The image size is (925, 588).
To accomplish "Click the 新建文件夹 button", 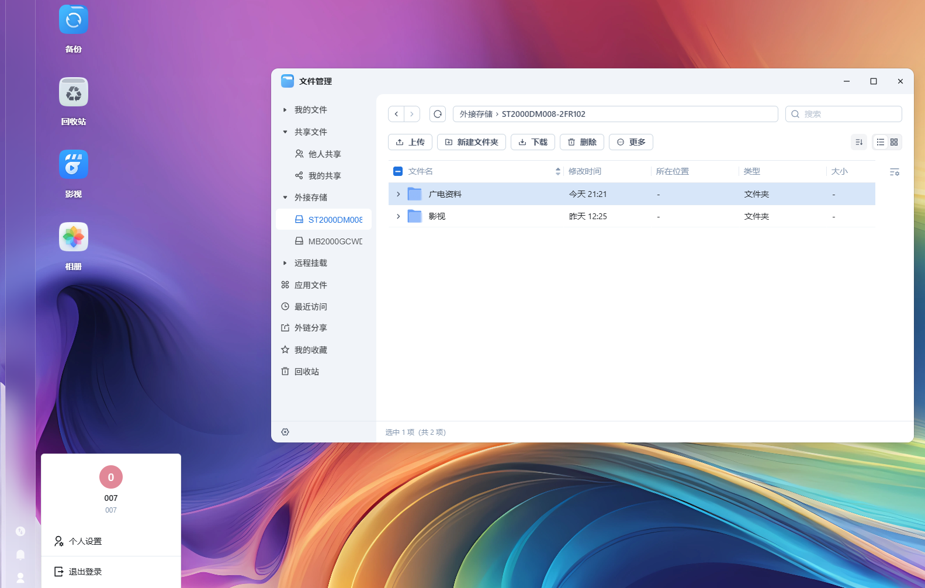I will pos(472,142).
